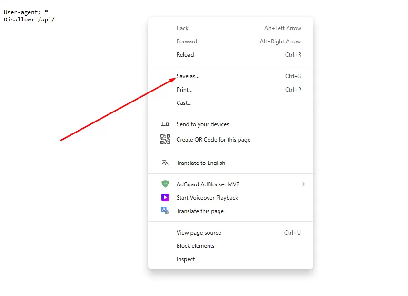Select Print... from the menu
This screenshot has height=296, width=408.
point(185,90)
